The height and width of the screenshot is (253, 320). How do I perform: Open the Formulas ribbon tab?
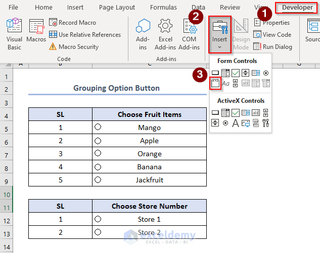pos(163,8)
